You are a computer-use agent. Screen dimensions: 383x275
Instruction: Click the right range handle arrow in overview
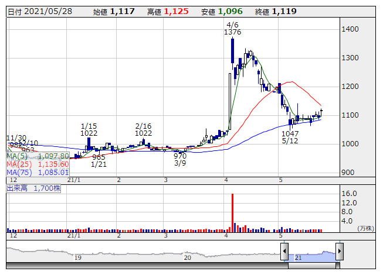339,252
